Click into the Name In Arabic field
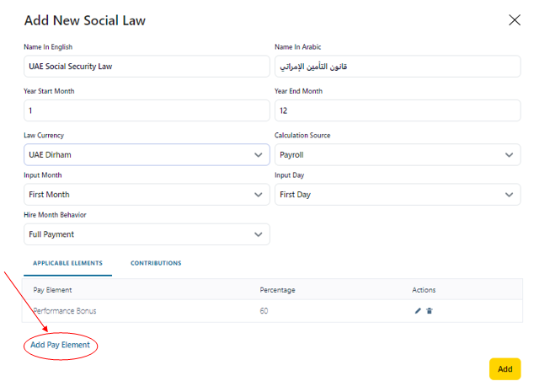This screenshot has width=534, height=392. click(x=398, y=67)
